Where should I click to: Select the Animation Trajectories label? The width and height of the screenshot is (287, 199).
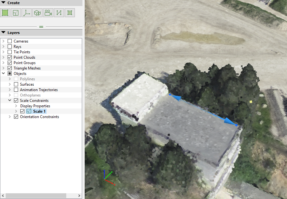pyautogui.click(x=39, y=90)
